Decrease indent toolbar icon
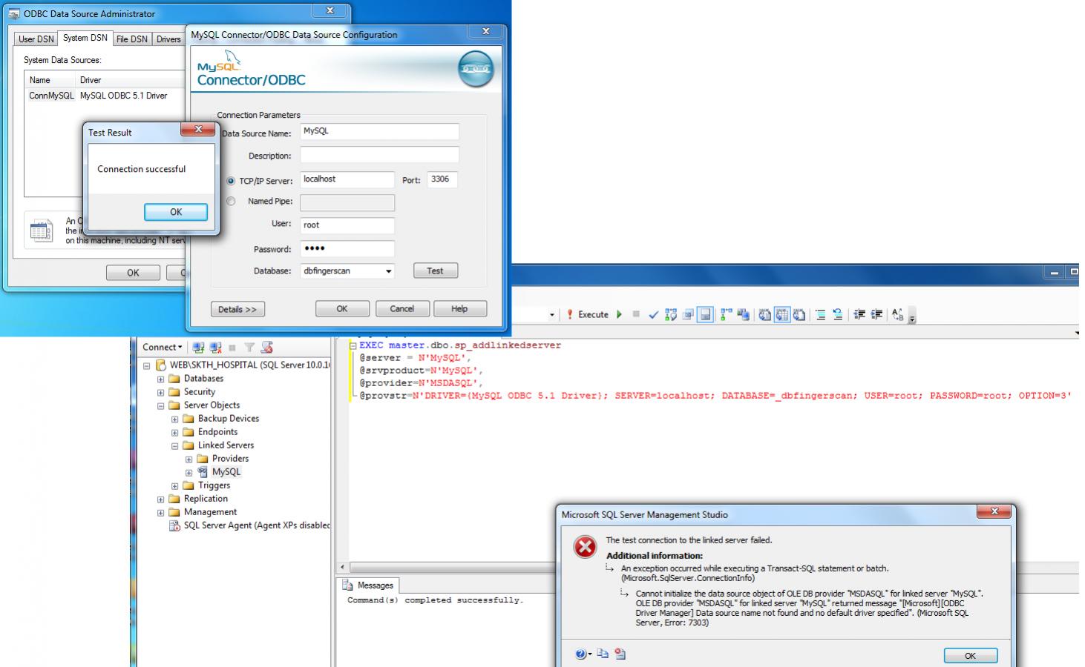 pos(859,315)
